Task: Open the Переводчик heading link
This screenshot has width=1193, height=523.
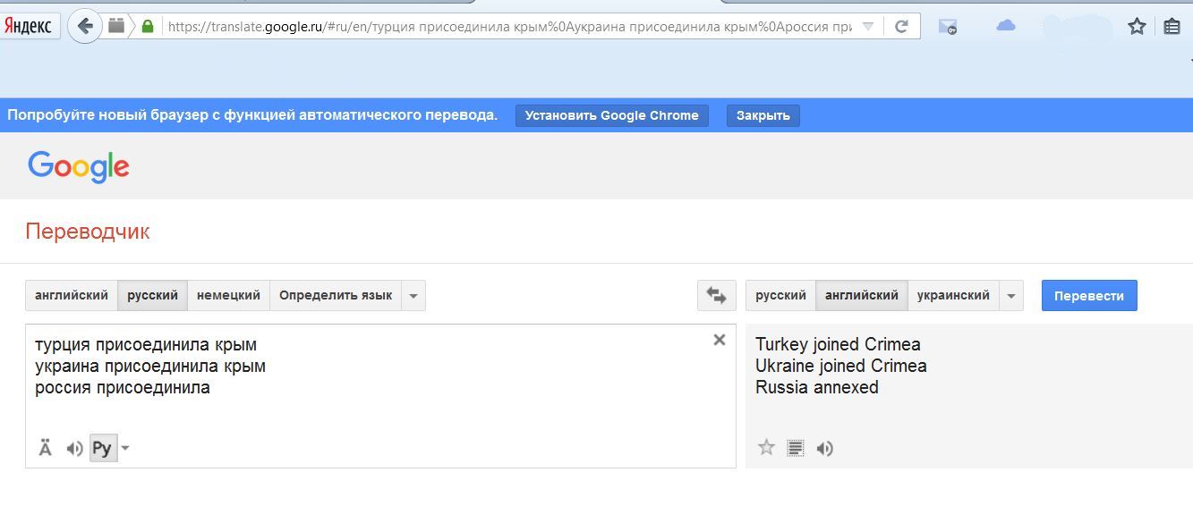Action: click(x=88, y=232)
